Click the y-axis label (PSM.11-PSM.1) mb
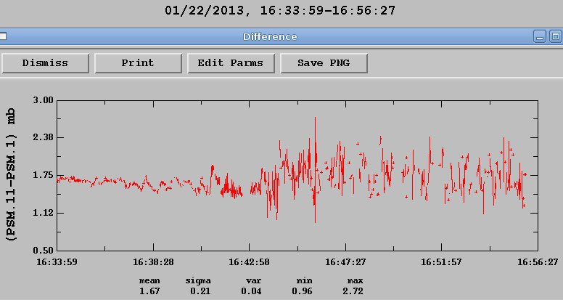The image size is (563, 300). coord(11,174)
